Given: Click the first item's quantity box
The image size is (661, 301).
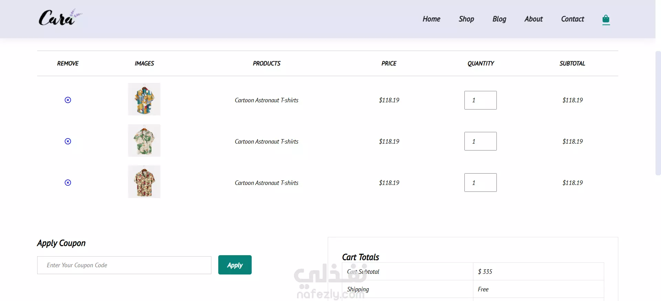Looking at the screenshot, I should (x=480, y=100).
